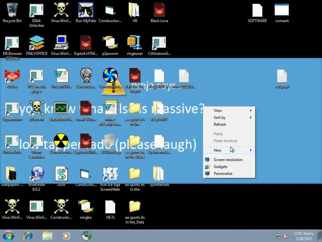Click the Paste shortcut menu entry
The width and height of the screenshot is (322, 242).
pyautogui.click(x=229, y=141)
